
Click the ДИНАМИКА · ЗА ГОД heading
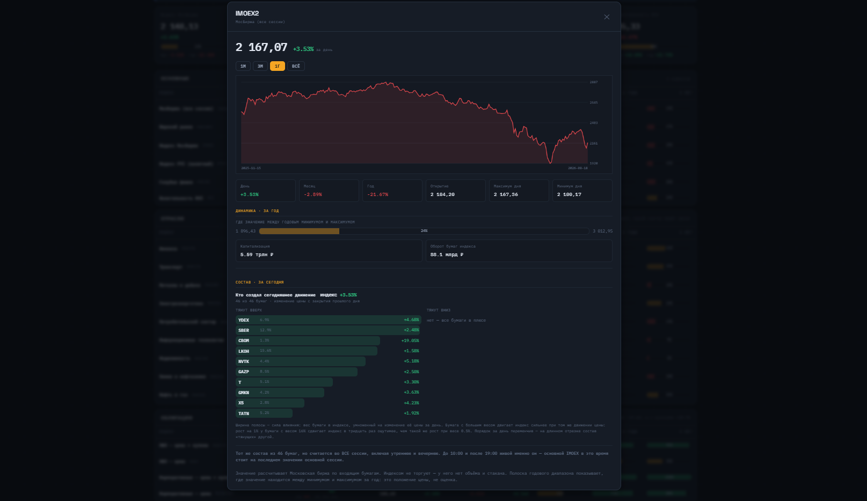(x=257, y=211)
